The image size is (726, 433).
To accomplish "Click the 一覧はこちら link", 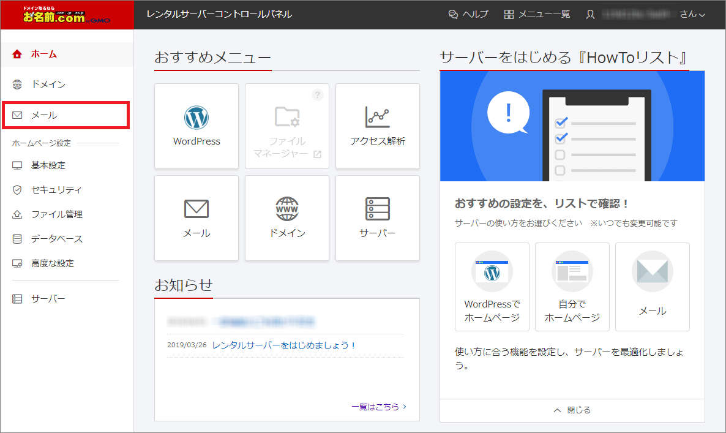I will (x=379, y=407).
